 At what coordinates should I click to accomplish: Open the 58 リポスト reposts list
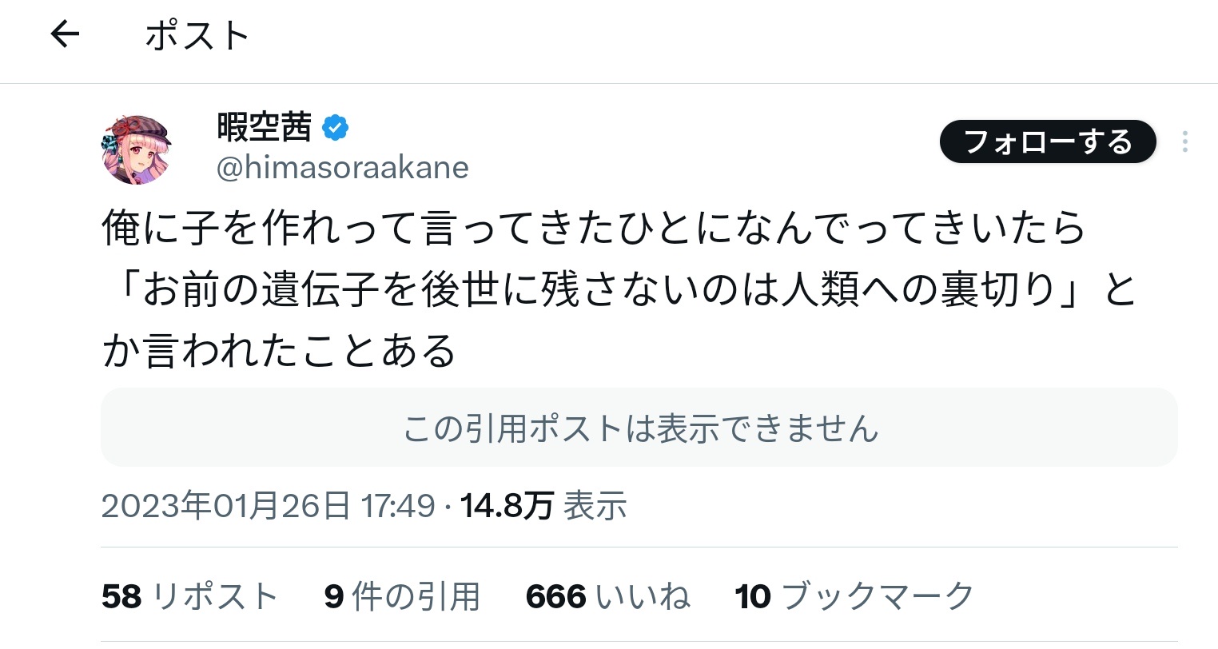pyautogui.click(x=190, y=596)
